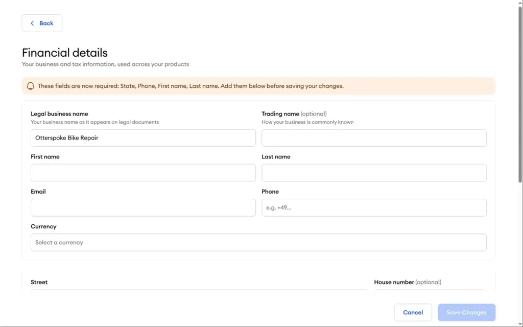Click the back chevron arrow icon
The image size is (523, 327).
click(32, 24)
